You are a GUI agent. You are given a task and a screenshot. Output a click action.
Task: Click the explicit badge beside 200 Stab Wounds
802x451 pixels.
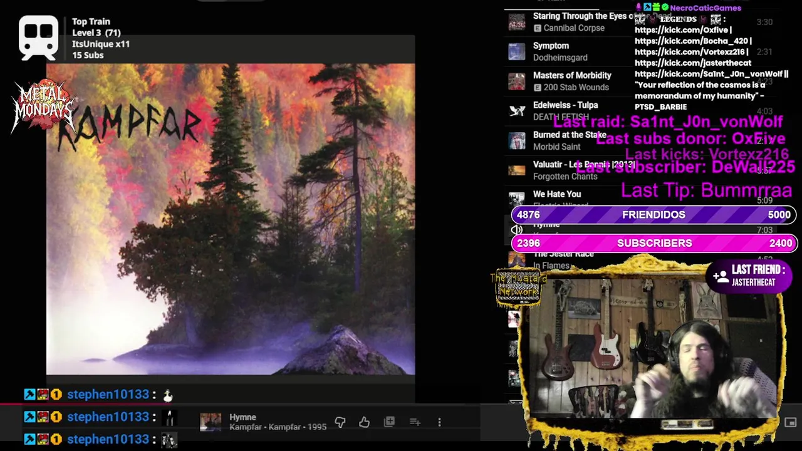point(538,88)
